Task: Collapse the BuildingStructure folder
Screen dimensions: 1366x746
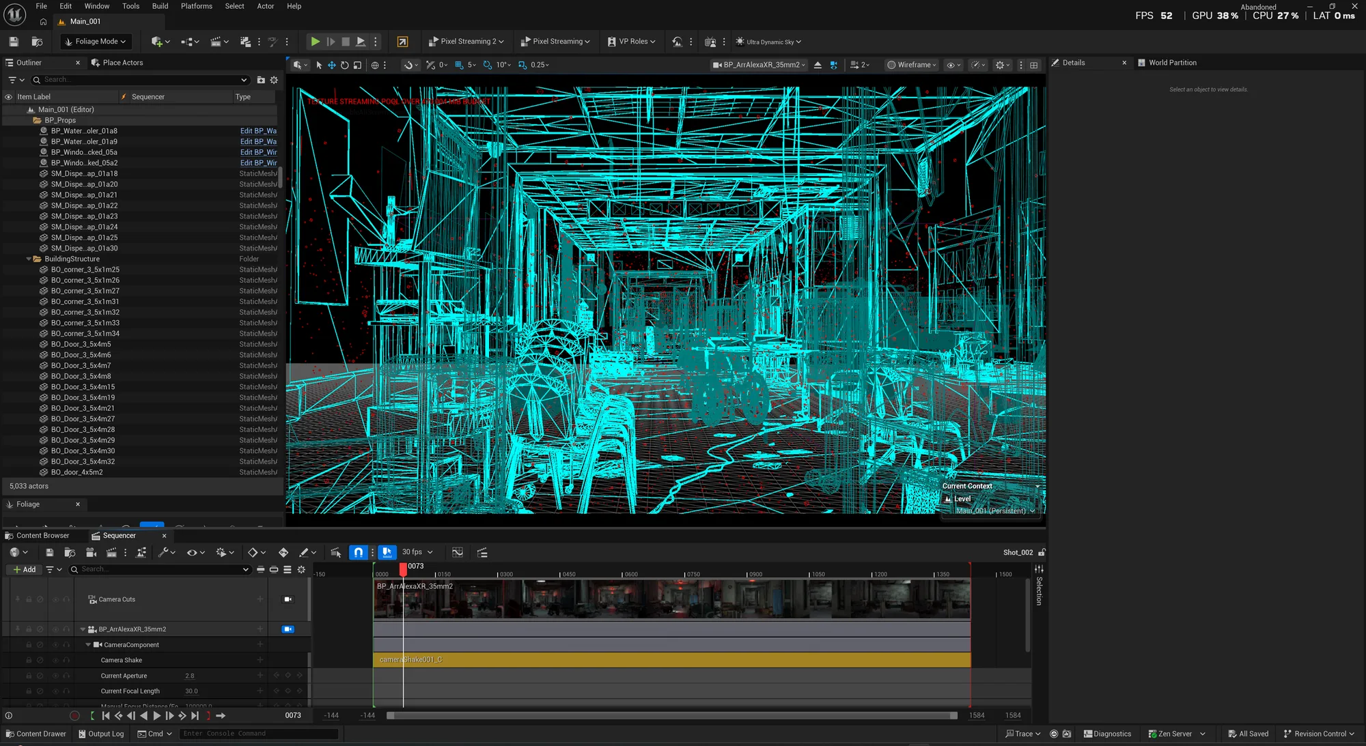Action: [x=29, y=259]
